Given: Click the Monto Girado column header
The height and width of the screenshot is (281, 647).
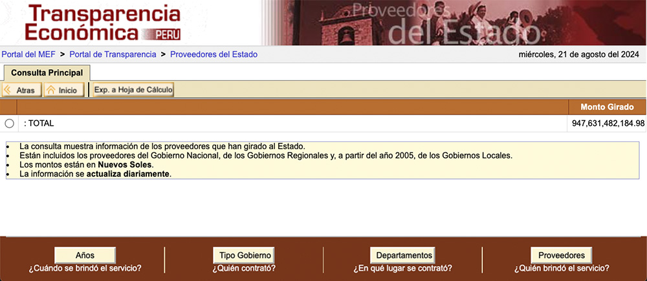Looking at the screenshot, I should coord(606,107).
